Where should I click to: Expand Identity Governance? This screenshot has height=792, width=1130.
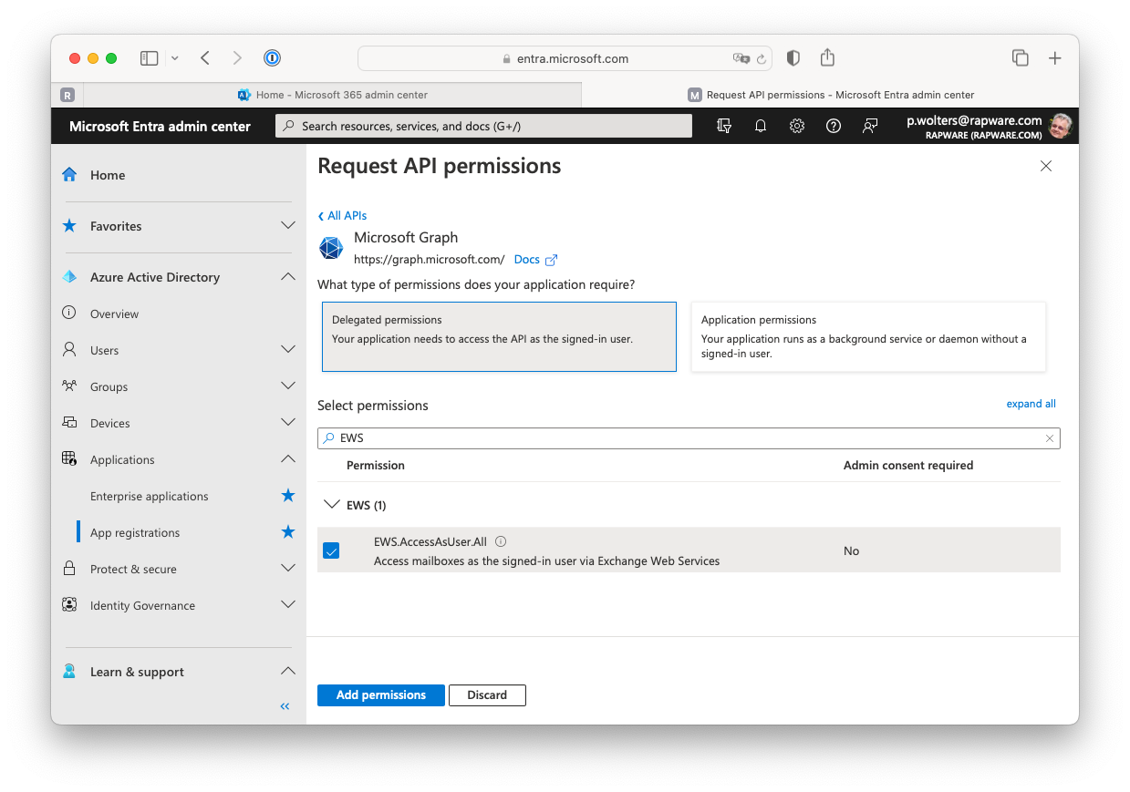(288, 605)
